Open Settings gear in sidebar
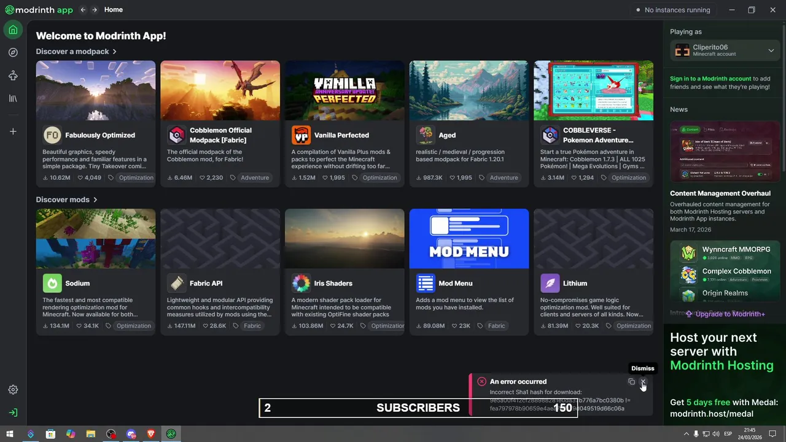This screenshot has height=442, width=786. (13, 390)
